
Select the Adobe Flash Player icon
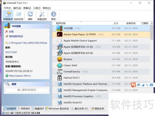click(60, 34)
